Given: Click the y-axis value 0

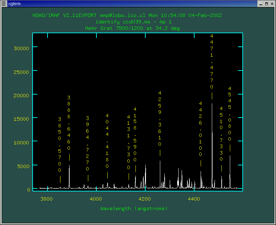Looking at the screenshot, I should 29,190.
